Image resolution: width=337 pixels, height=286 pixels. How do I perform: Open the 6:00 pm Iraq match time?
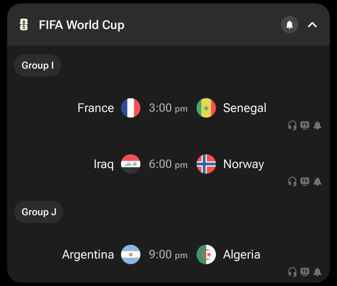click(x=168, y=164)
